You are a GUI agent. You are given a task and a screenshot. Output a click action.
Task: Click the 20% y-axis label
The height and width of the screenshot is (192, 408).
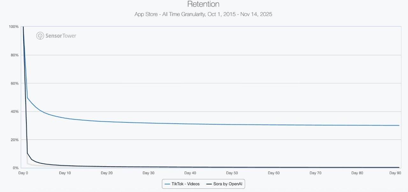[x=15, y=140]
